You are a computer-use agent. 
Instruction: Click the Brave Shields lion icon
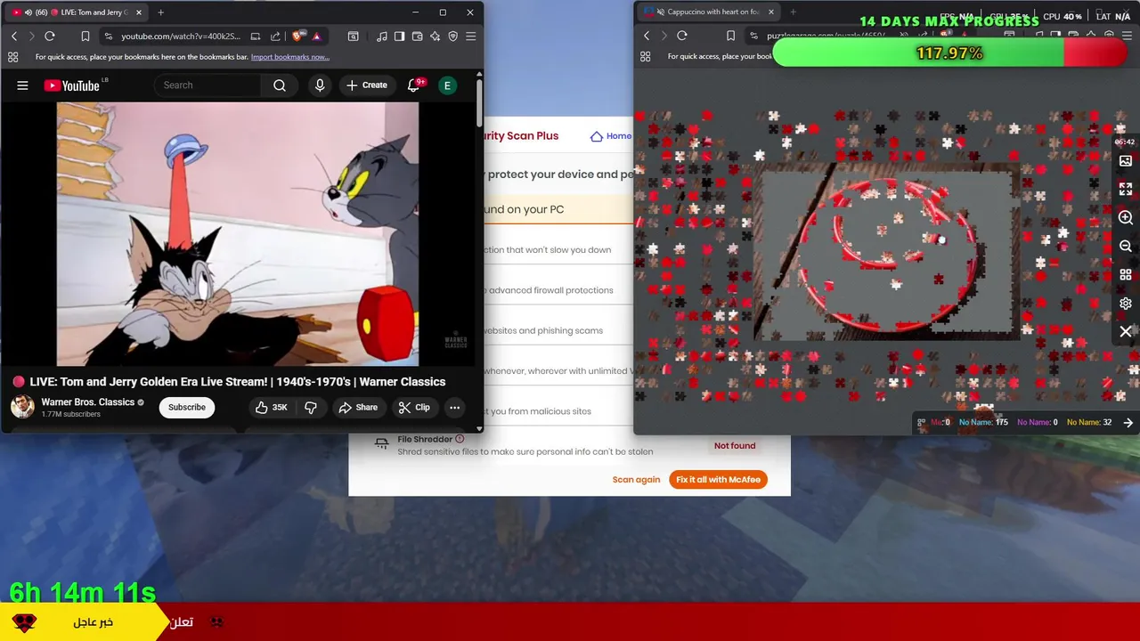pos(298,37)
